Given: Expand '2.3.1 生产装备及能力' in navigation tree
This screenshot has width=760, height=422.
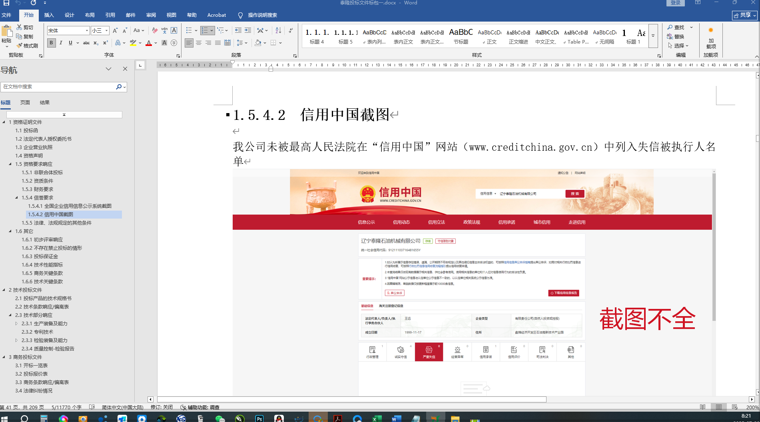Looking at the screenshot, I should pos(16,323).
